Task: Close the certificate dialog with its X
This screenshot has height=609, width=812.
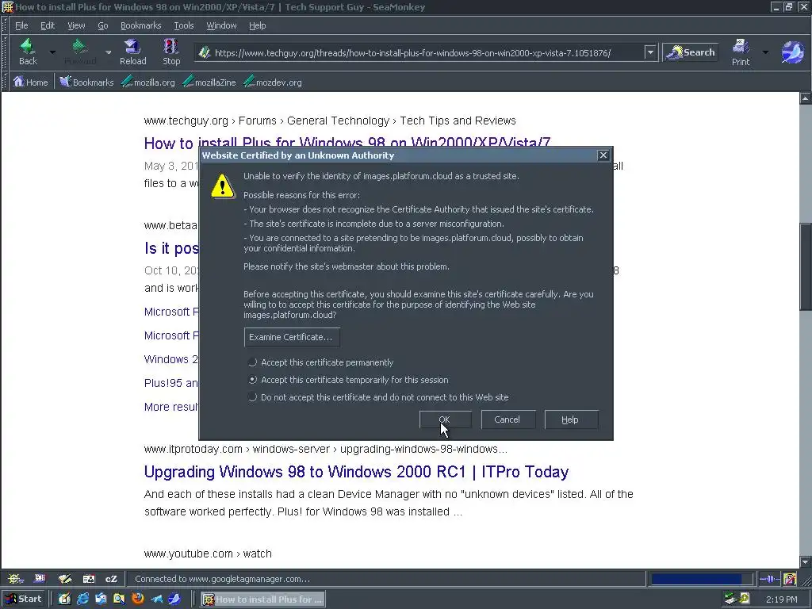Action: point(603,155)
